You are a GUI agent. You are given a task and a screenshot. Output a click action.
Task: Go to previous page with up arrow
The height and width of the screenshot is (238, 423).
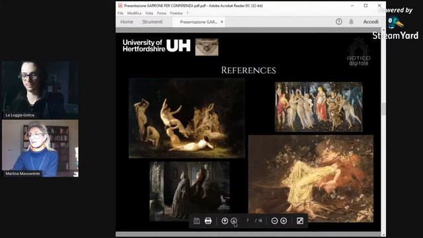pos(225,221)
